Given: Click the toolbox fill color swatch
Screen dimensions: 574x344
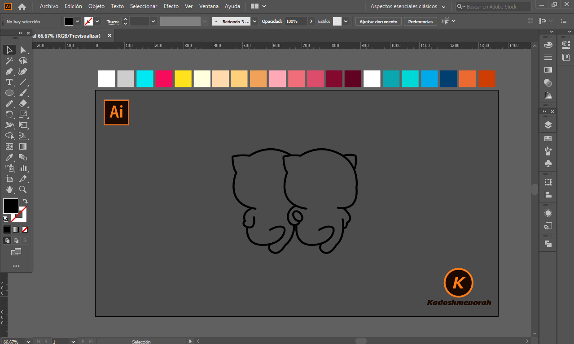Looking at the screenshot, I should click(11, 206).
